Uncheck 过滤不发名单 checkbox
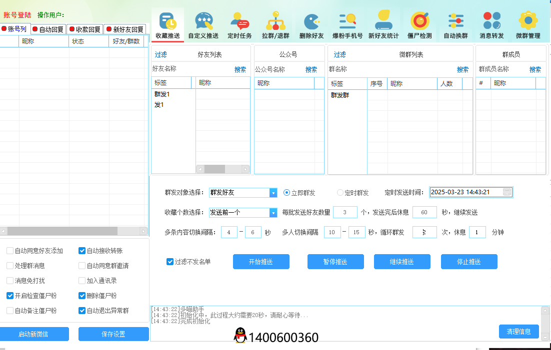The image size is (551, 350). click(x=169, y=262)
